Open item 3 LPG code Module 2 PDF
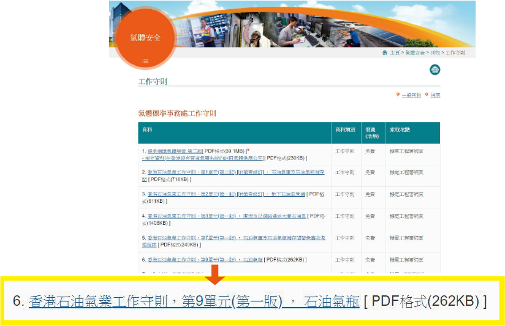The image size is (505, 326). [202, 194]
